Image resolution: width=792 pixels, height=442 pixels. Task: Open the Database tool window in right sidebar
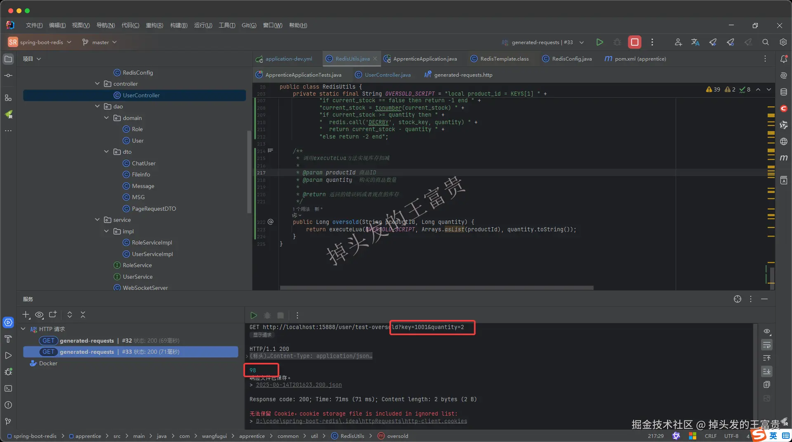coord(784,92)
